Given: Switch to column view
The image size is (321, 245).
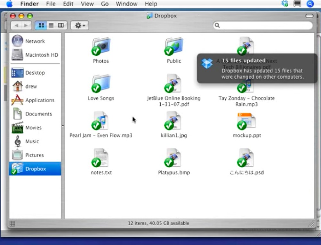Looking at the screenshot, I should click(61, 25).
